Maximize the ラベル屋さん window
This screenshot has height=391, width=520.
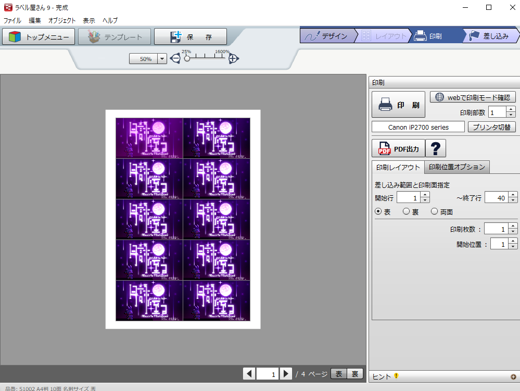point(488,7)
